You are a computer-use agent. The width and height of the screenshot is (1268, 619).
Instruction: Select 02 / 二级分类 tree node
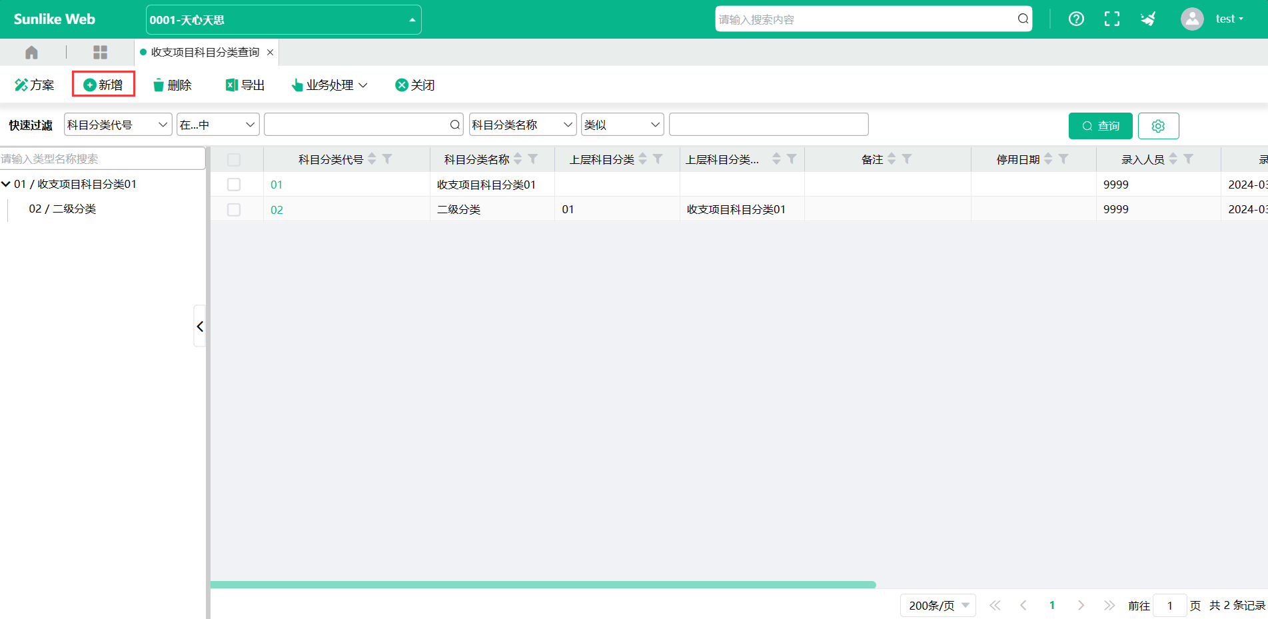pyautogui.click(x=63, y=209)
